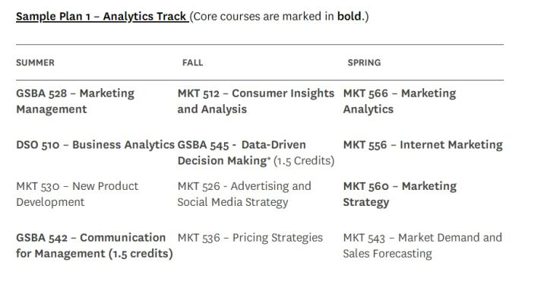The height and width of the screenshot is (294, 547).
Task: Click the asterisk after Decision Making
Action: click(x=269, y=159)
